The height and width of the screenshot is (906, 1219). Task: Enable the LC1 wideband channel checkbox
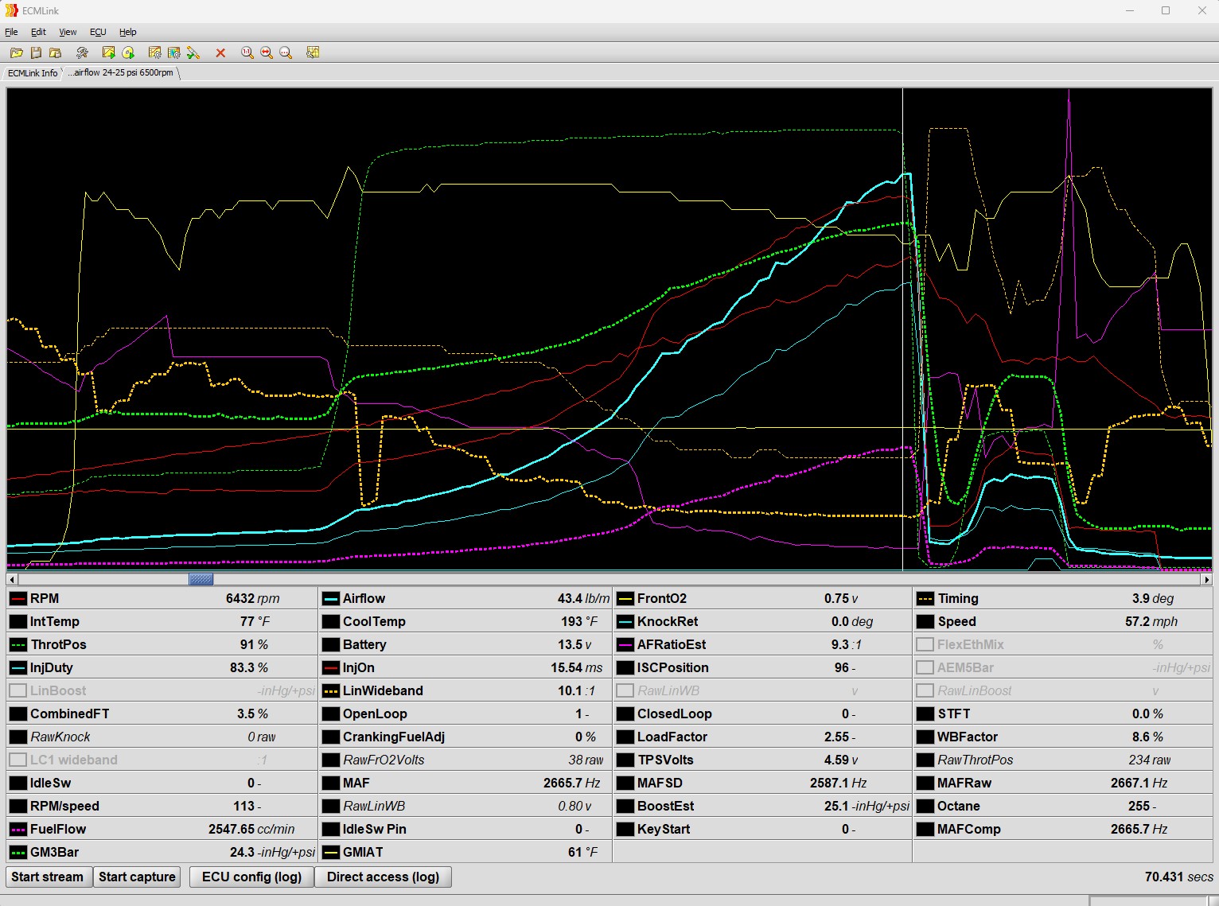coord(18,760)
